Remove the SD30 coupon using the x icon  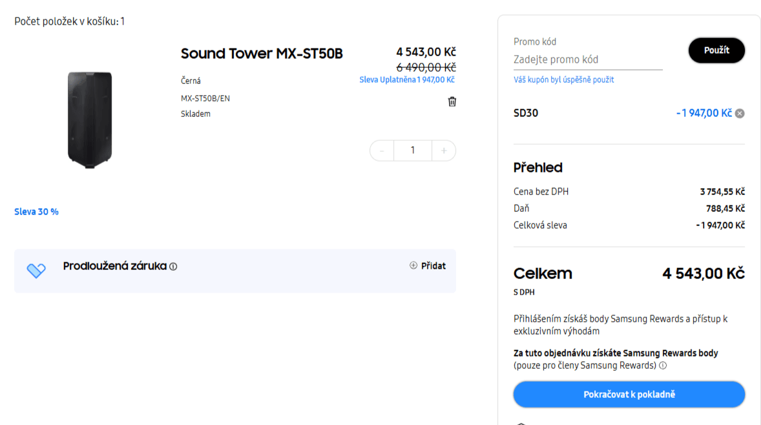tap(739, 113)
